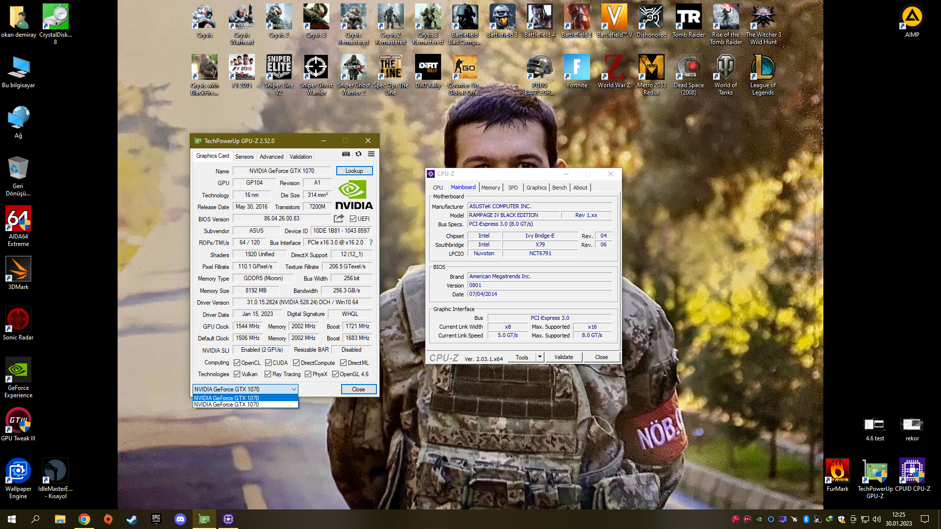This screenshot has height=529, width=941.
Task: Switch to CPU-Z Memory tab
Action: click(490, 188)
